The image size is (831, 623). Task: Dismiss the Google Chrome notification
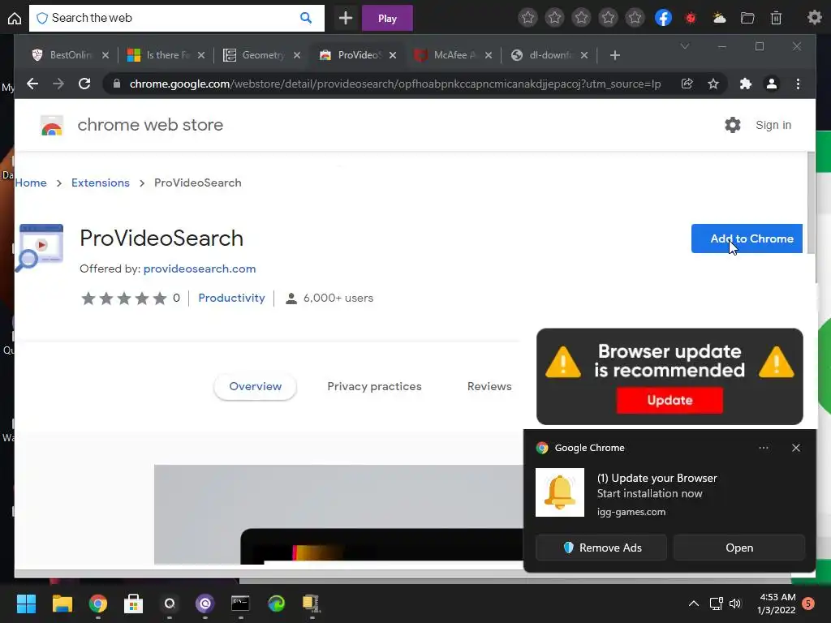coord(796,448)
